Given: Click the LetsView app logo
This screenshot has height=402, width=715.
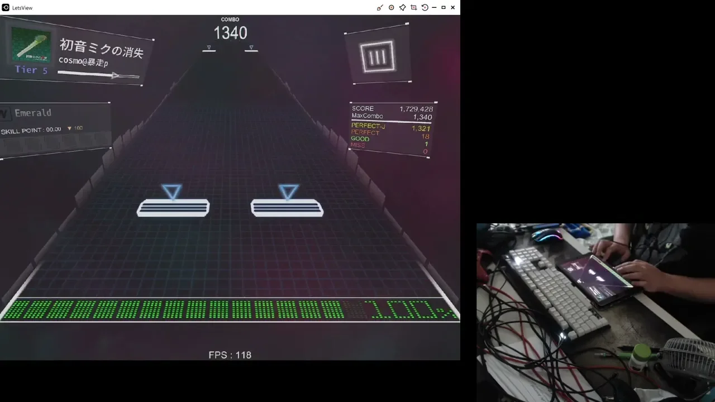Looking at the screenshot, I should tap(6, 8).
